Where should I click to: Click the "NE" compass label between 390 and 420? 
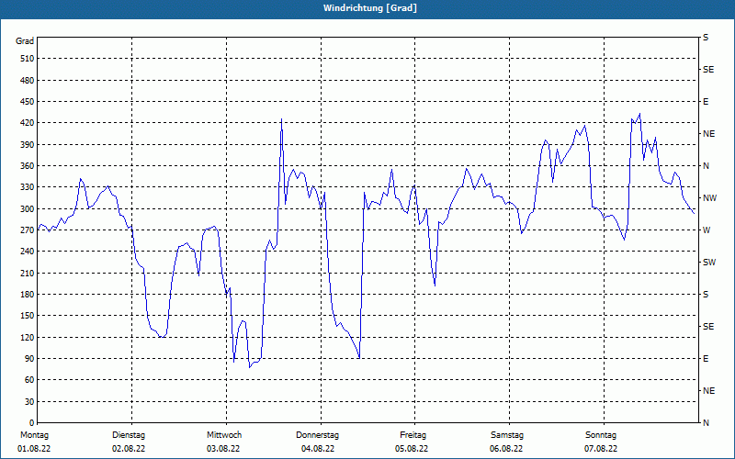(708, 134)
